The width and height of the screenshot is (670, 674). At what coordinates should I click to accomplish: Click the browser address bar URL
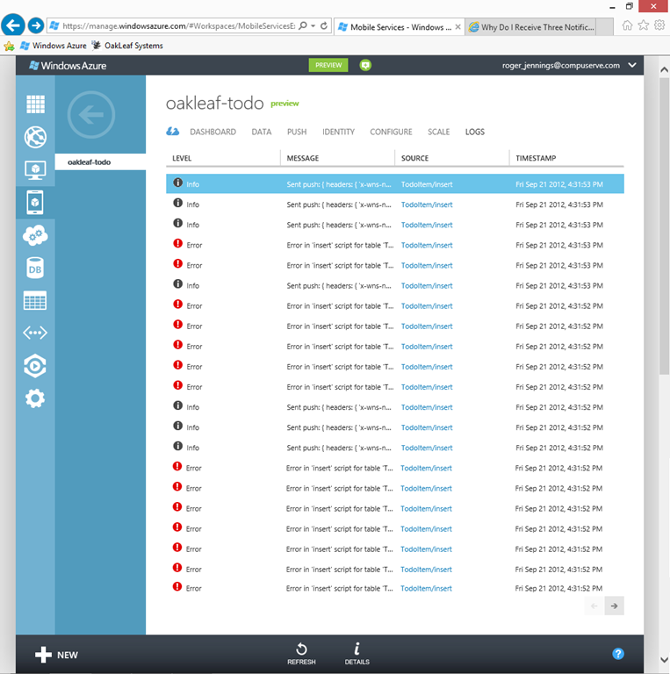point(178,25)
